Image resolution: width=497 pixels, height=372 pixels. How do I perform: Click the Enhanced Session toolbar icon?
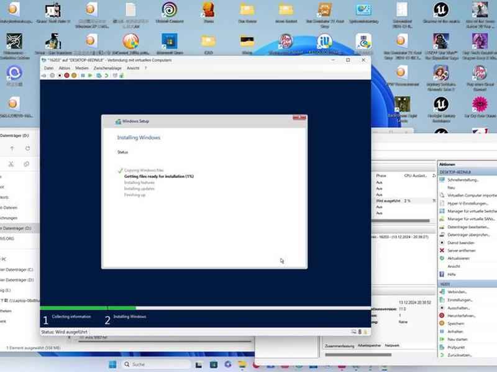point(115,76)
